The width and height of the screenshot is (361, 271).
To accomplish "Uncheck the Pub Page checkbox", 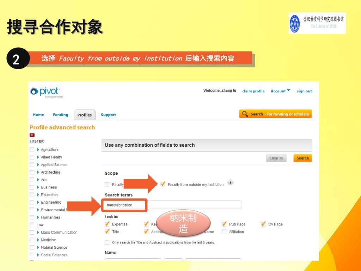I will click(224, 224).
